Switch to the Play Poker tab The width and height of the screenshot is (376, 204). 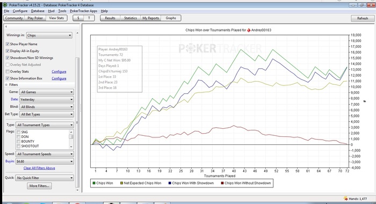pyautogui.click(x=35, y=18)
